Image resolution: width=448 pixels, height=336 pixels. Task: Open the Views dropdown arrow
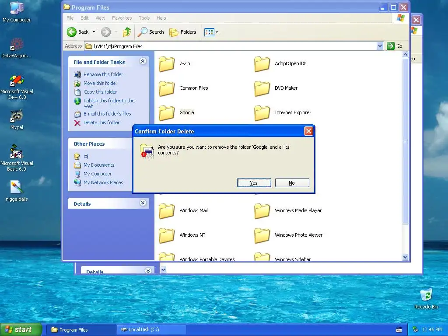(217, 32)
